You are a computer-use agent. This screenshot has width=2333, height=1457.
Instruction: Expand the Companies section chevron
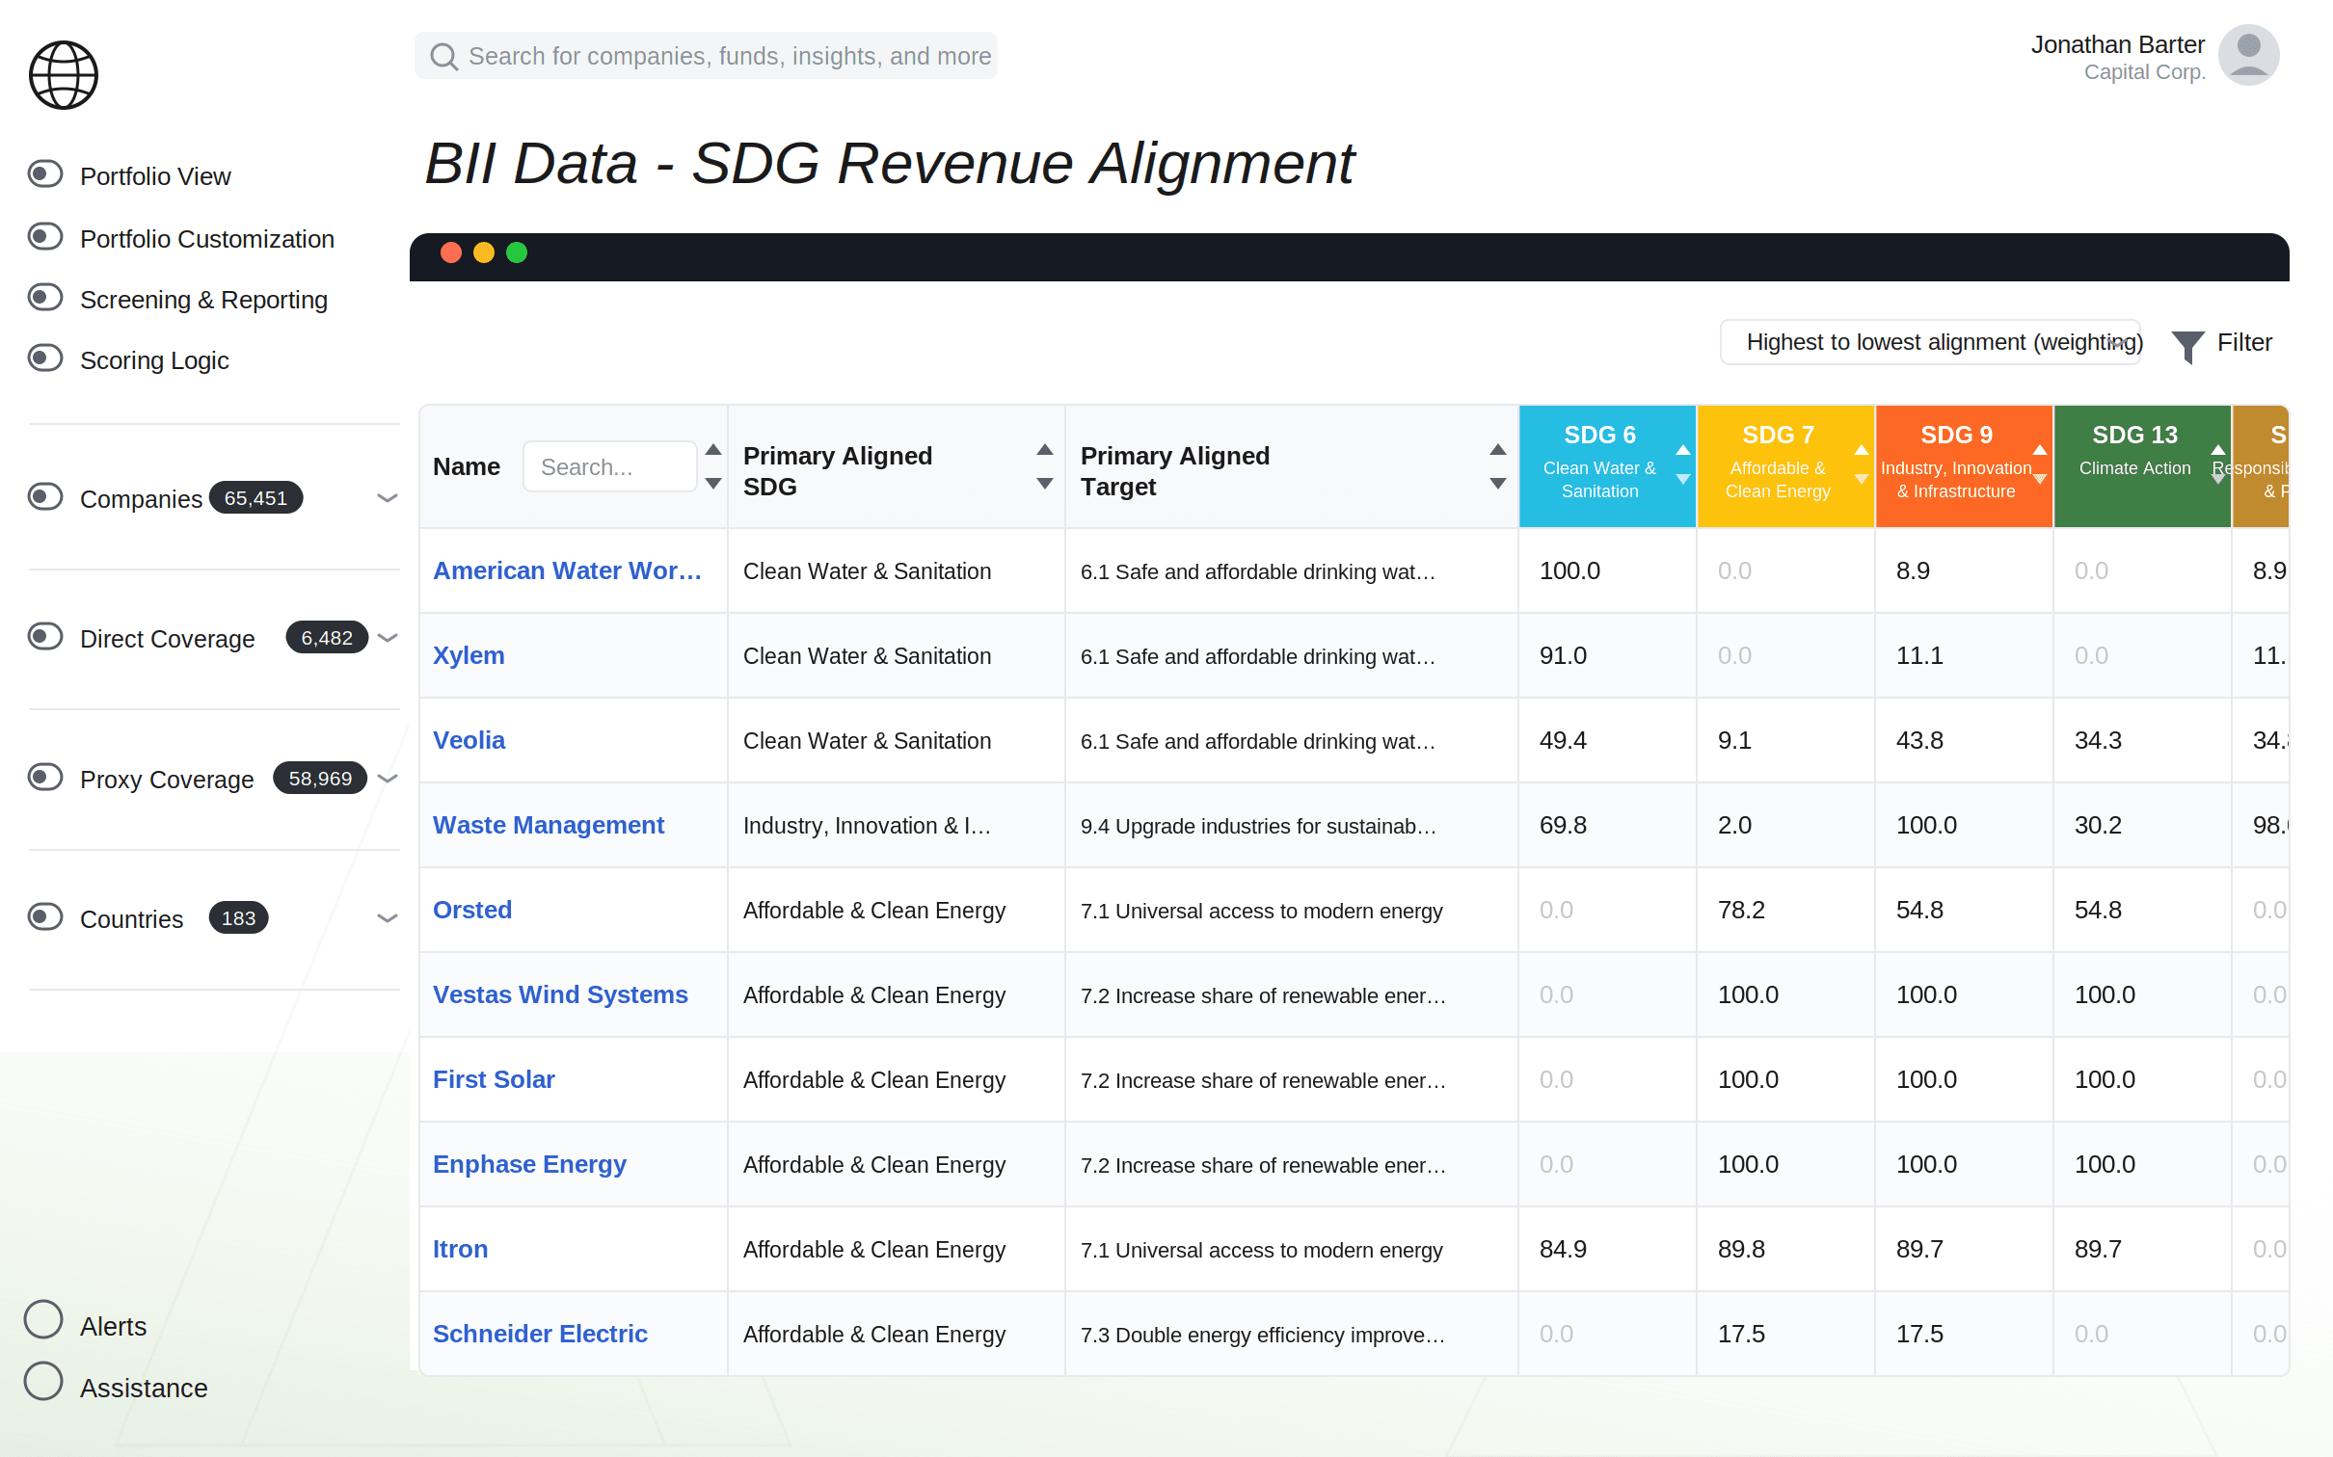[x=388, y=498]
